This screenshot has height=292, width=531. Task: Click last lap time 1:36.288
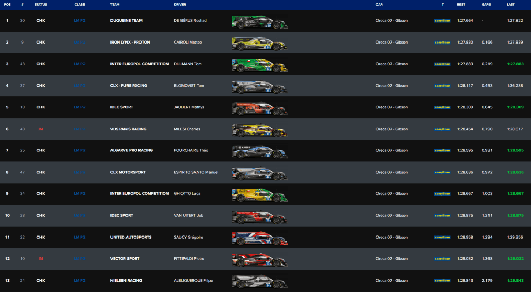515,86
